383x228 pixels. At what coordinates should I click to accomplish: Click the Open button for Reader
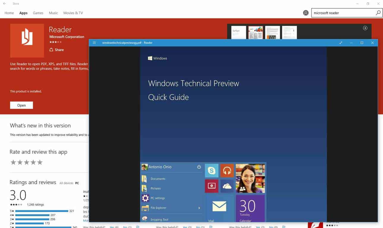pos(21,105)
